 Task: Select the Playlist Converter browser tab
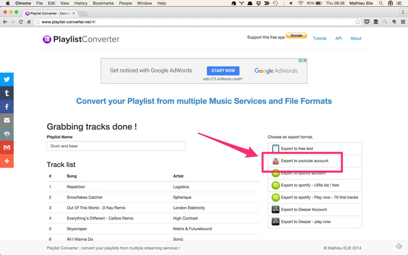click(50, 13)
